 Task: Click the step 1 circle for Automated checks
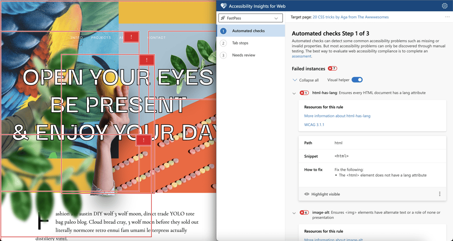[223, 31]
